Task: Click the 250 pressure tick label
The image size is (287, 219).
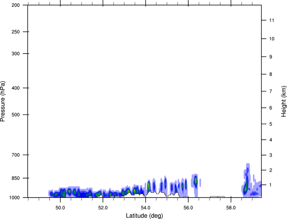Action: pyautogui.click(x=16, y=32)
